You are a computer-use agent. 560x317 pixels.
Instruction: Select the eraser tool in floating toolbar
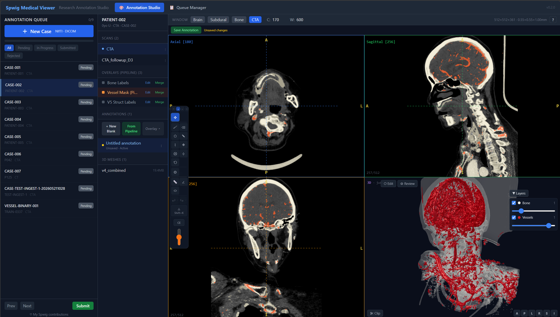click(x=183, y=127)
